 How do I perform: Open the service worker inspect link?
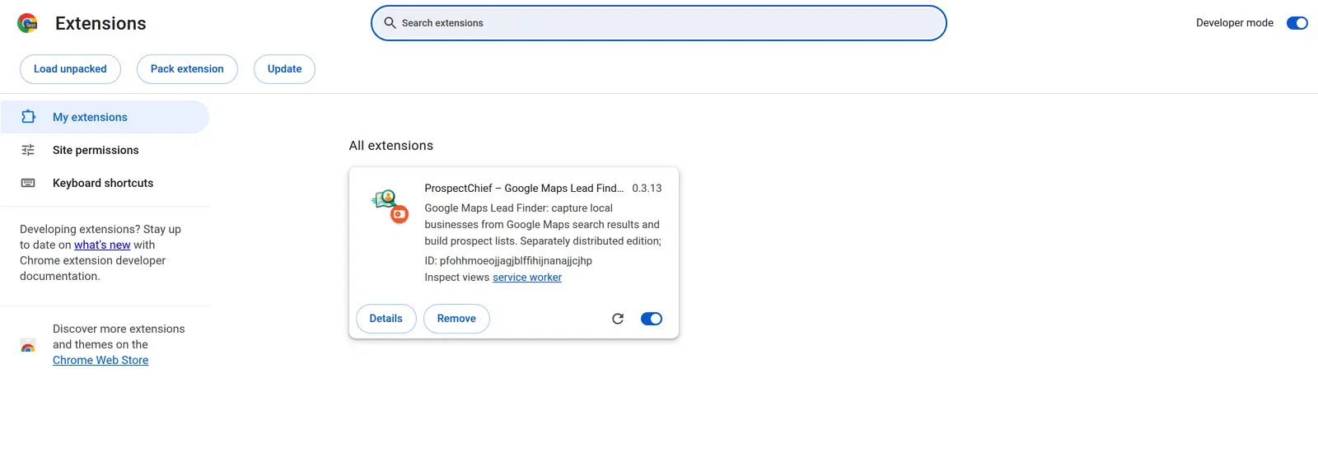point(527,278)
